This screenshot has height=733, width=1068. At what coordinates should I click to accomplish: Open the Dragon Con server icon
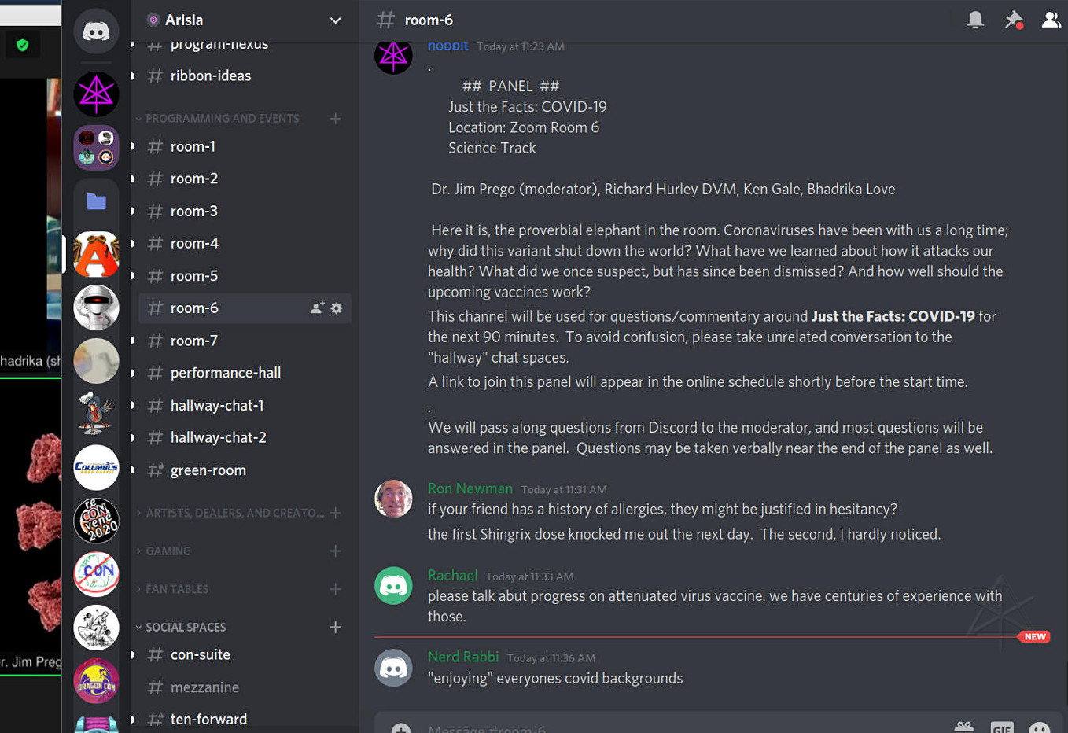coord(96,681)
